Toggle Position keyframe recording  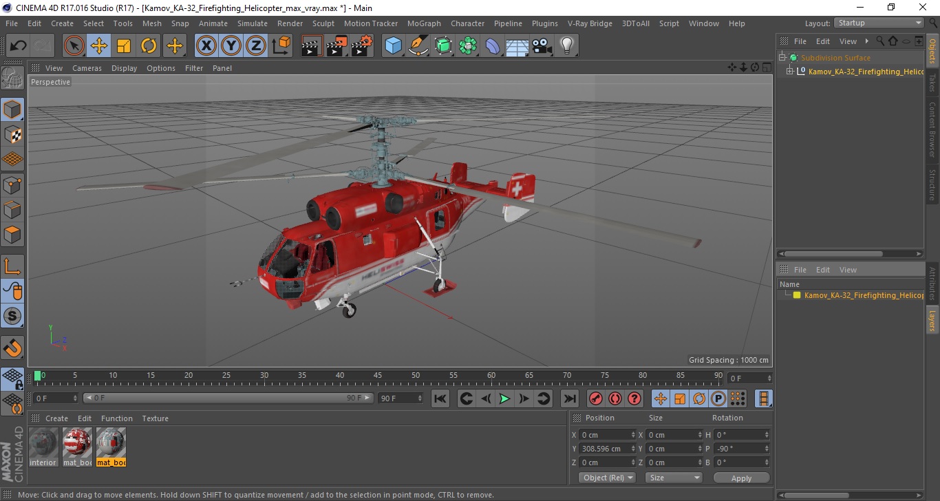pyautogui.click(x=661, y=398)
